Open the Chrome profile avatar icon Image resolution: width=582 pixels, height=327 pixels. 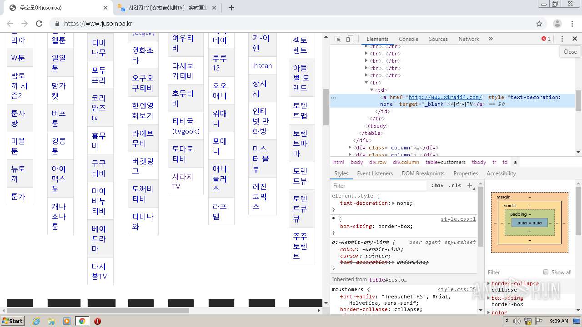click(x=557, y=24)
